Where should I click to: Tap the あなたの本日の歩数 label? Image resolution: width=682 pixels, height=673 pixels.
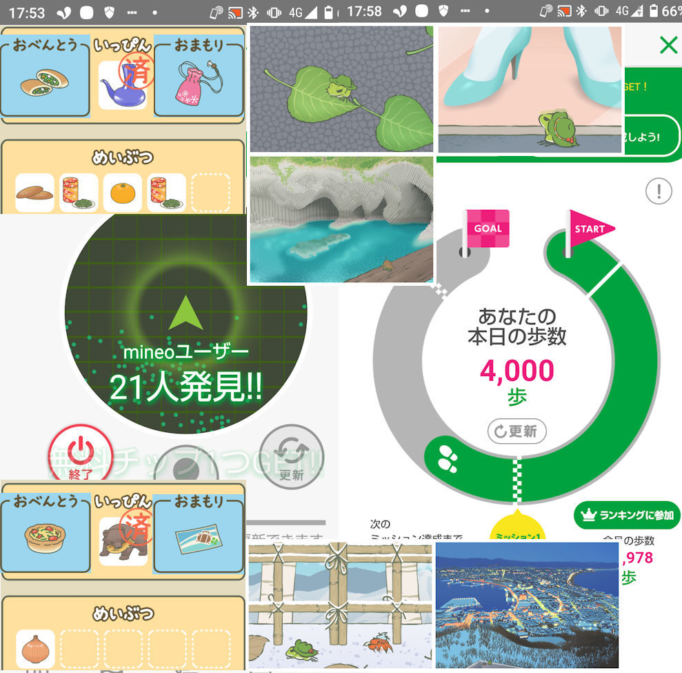click(516, 326)
